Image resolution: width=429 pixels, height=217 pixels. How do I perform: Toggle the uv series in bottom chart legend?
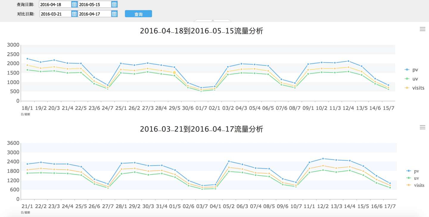click(x=413, y=178)
